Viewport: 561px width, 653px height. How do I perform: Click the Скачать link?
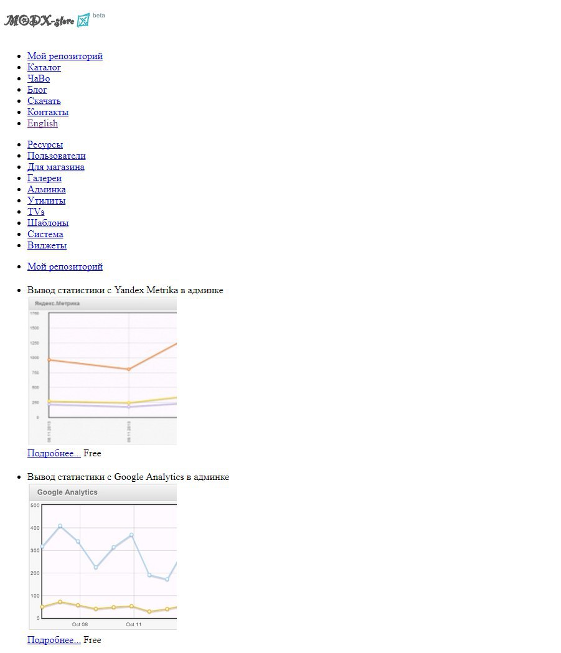[x=44, y=101]
